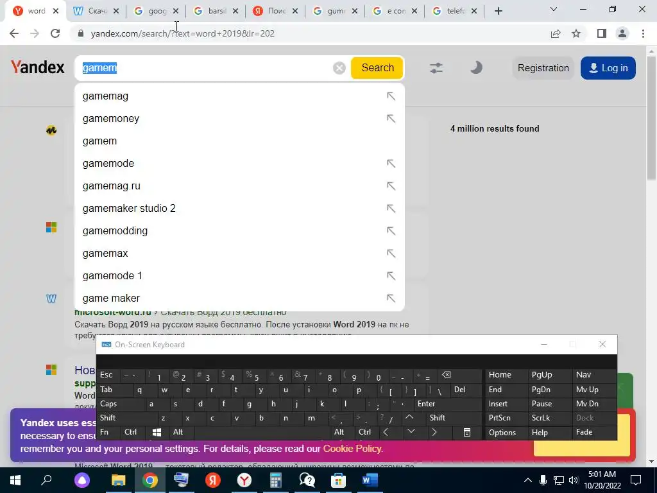Viewport: 657px width, 493px height.
Task: Switch to the 'Поис' Yandex tab
Action: pyautogui.click(x=275, y=11)
